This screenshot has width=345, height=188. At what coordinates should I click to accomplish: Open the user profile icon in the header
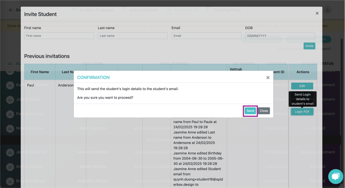pyautogui.click(x=327, y=10)
